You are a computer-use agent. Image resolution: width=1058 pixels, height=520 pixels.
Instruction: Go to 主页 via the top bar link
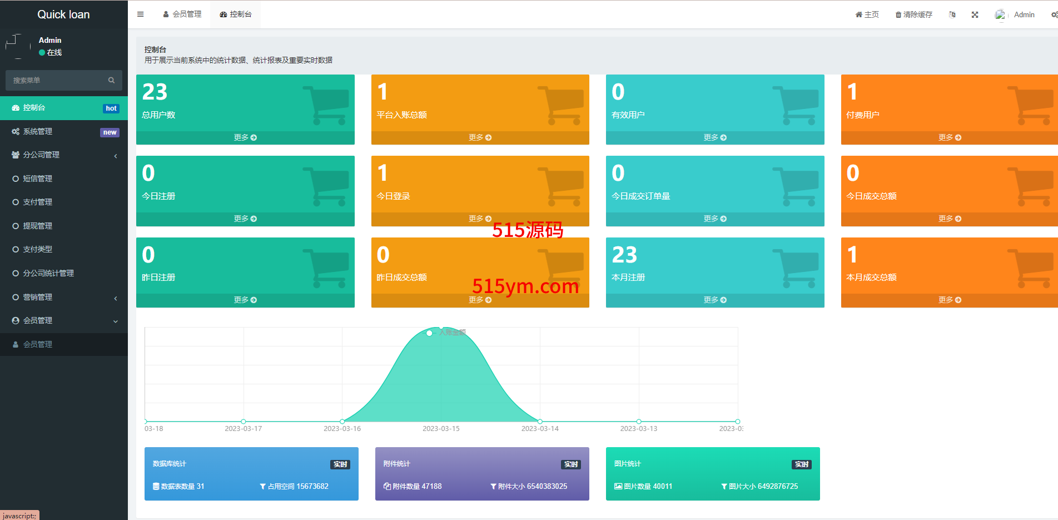pos(867,15)
